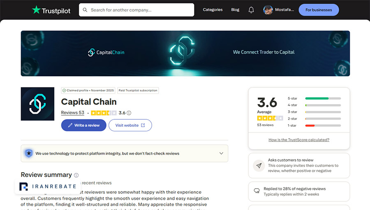Open the Categories menu
370x210 pixels.
pyautogui.click(x=213, y=10)
